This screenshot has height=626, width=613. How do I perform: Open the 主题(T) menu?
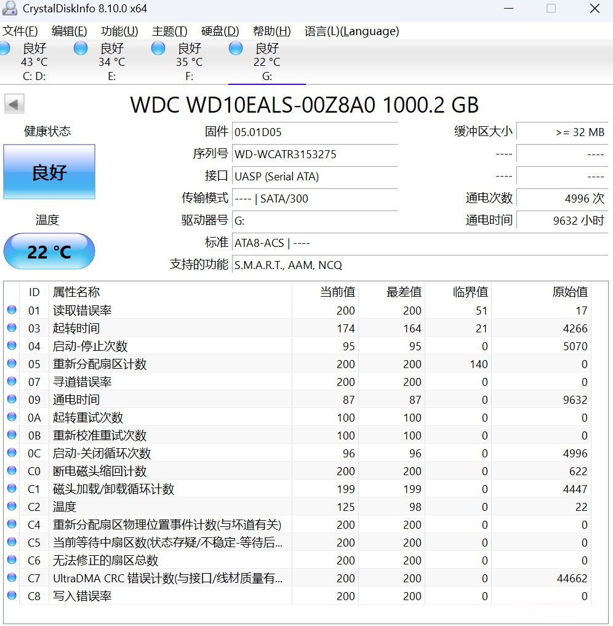click(169, 31)
